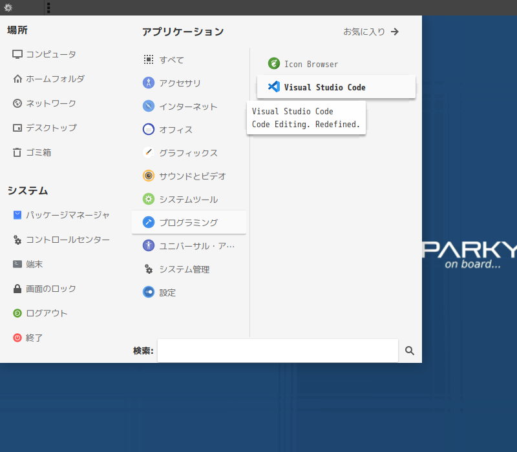This screenshot has width=517, height=452.
Task: Click the Desktop icon under Places
Action: 17,128
